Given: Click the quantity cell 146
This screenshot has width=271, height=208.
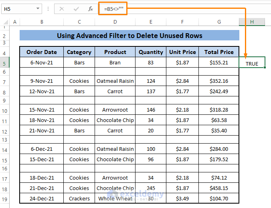Looking at the screenshot, I should click(151, 110).
